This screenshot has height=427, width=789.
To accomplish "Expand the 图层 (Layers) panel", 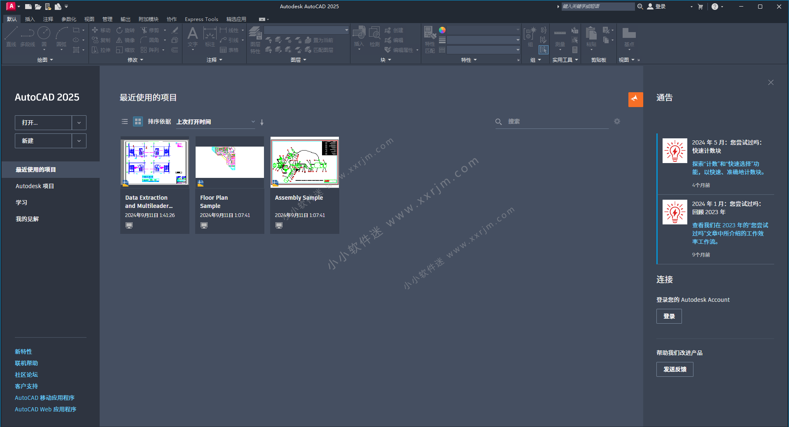I will click(x=299, y=60).
